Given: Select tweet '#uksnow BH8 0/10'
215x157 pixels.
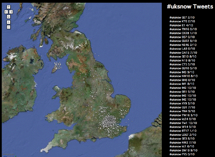Looking at the screenshot, I should pos(182,80).
